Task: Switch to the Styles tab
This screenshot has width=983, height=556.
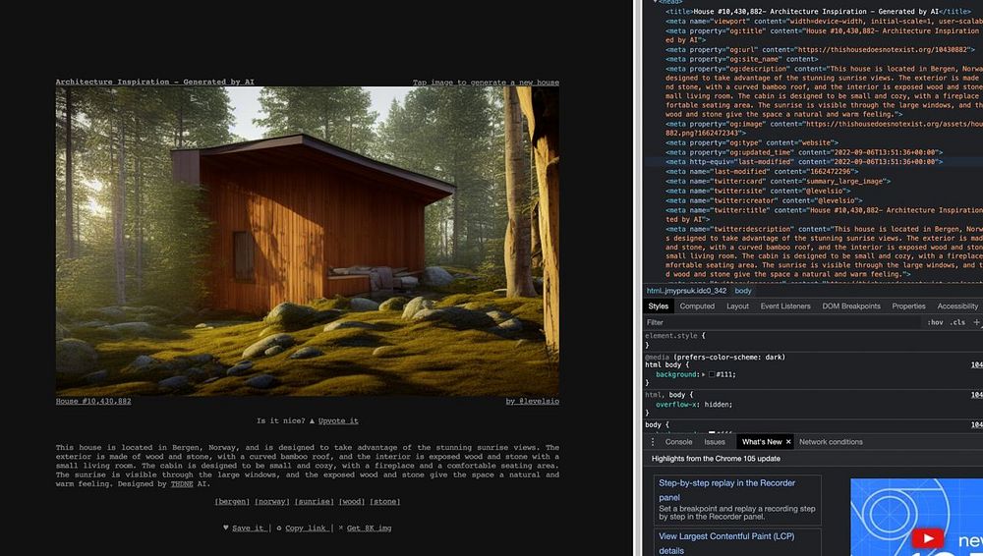Action: click(659, 306)
